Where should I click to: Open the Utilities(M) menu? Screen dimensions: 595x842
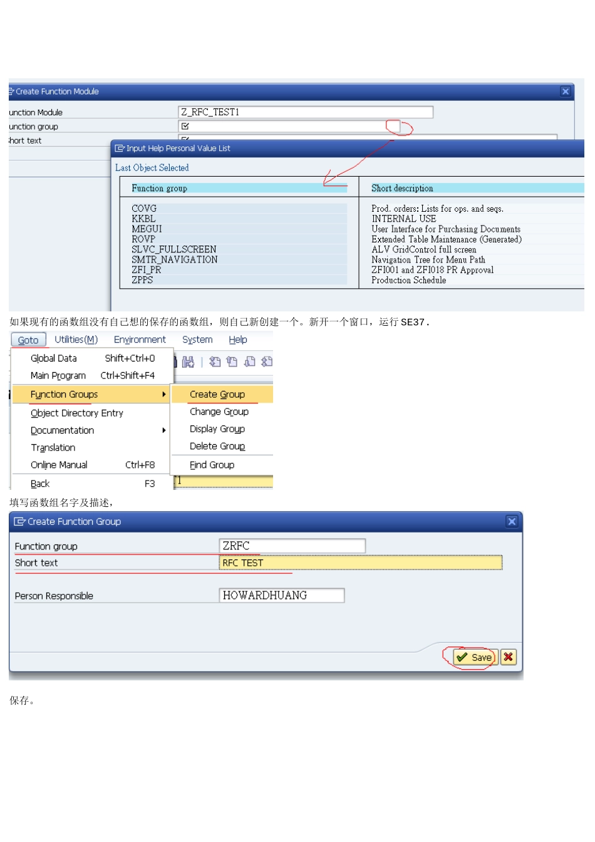(76, 340)
